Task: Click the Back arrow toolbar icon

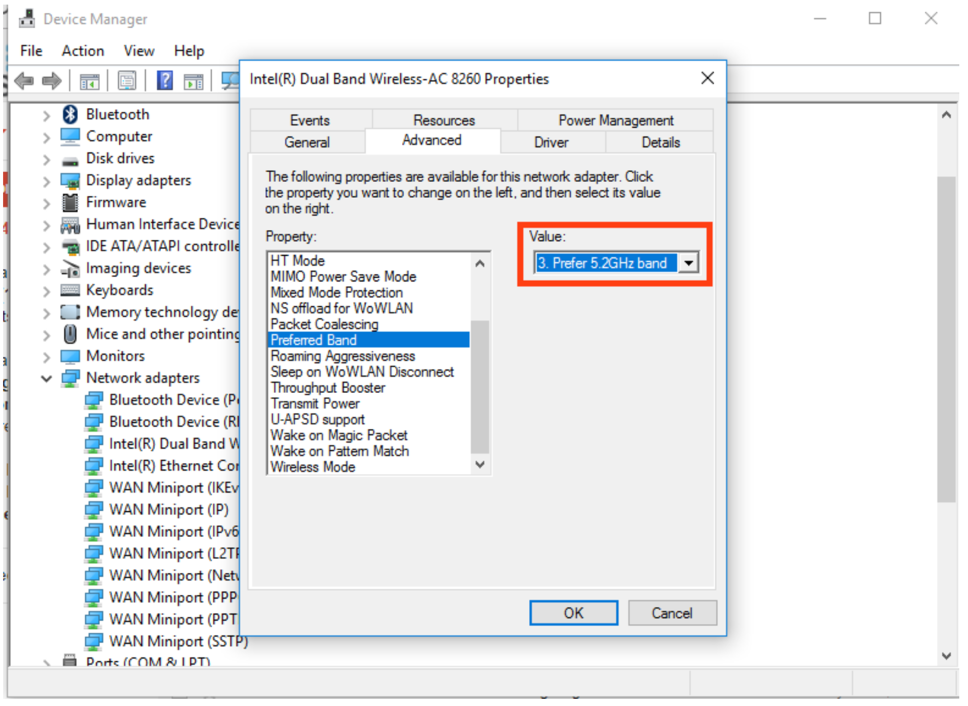Action: (24, 80)
